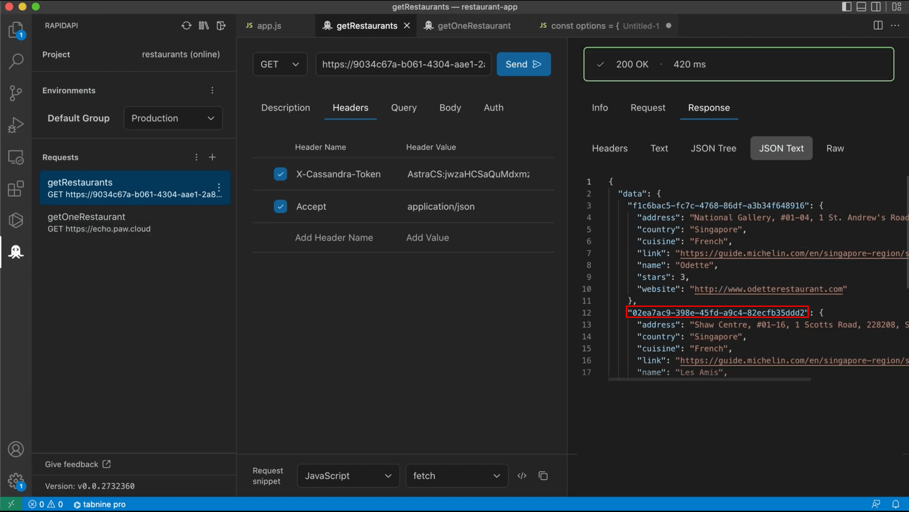Click tabnine pro in status bar

coord(100,504)
